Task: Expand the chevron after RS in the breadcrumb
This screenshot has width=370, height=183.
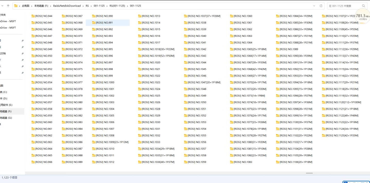Action: [x=91, y=6]
